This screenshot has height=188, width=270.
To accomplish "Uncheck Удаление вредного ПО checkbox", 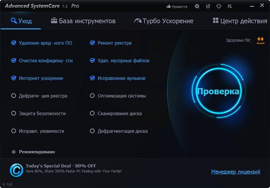I will [x=13, y=43].
